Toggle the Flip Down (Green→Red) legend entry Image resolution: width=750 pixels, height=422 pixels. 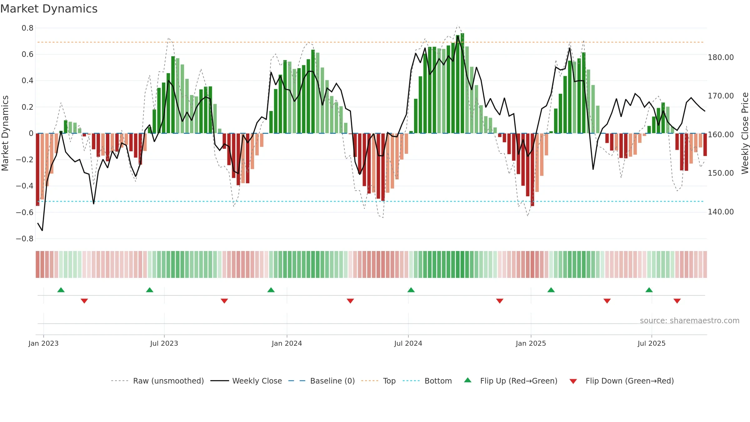622,381
